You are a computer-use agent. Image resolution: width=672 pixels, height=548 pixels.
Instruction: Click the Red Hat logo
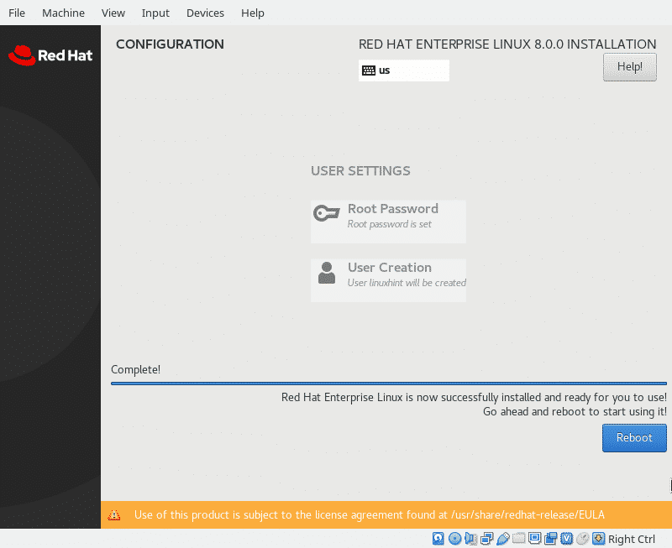pyautogui.click(x=50, y=55)
